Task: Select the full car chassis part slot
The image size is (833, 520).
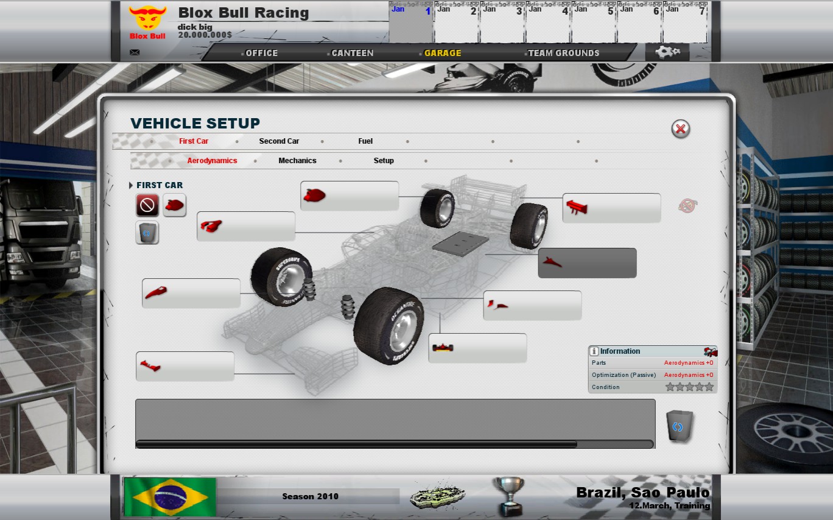Action: click(x=477, y=348)
